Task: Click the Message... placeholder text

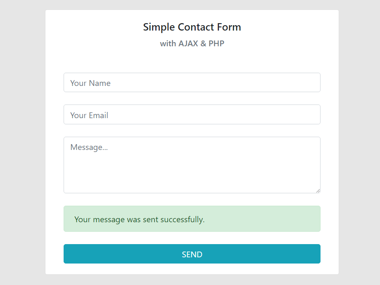Action: click(89, 147)
